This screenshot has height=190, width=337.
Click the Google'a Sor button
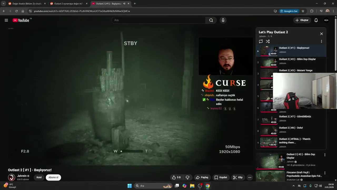289,11
